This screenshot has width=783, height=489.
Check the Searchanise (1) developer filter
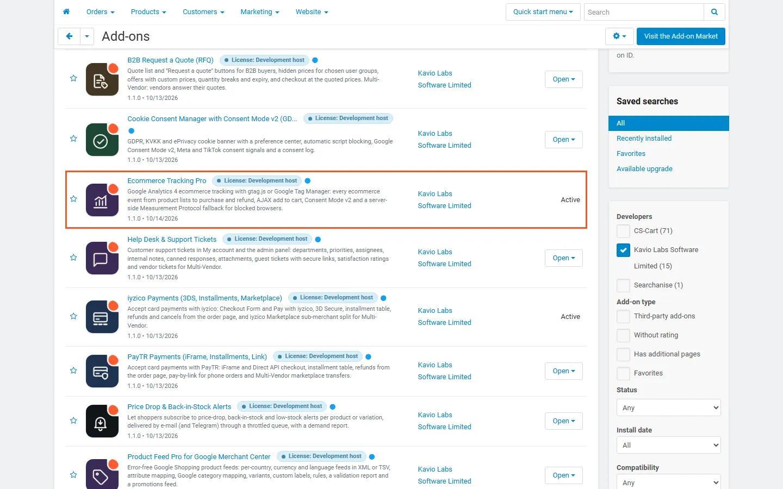[623, 285]
